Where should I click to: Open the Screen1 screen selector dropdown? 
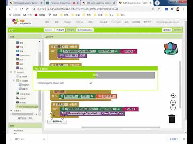pyautogui.click(x=49, y=30)
